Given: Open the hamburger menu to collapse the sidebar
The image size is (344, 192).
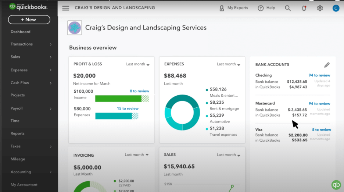Looking at the screenshot, I should click(x=65, y=8).
